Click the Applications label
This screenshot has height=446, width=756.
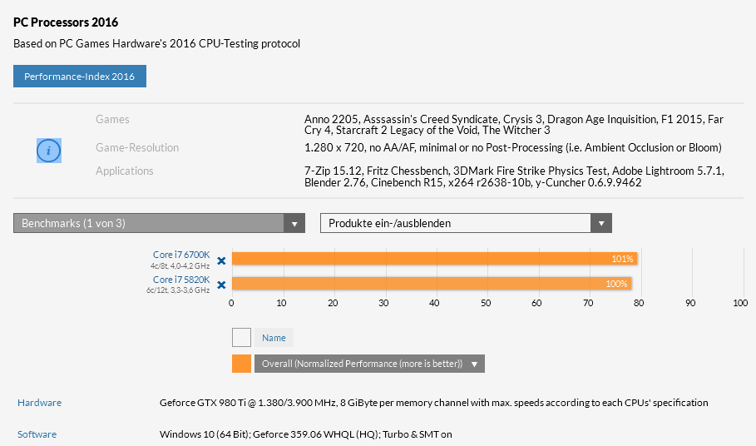coord(125,171)
